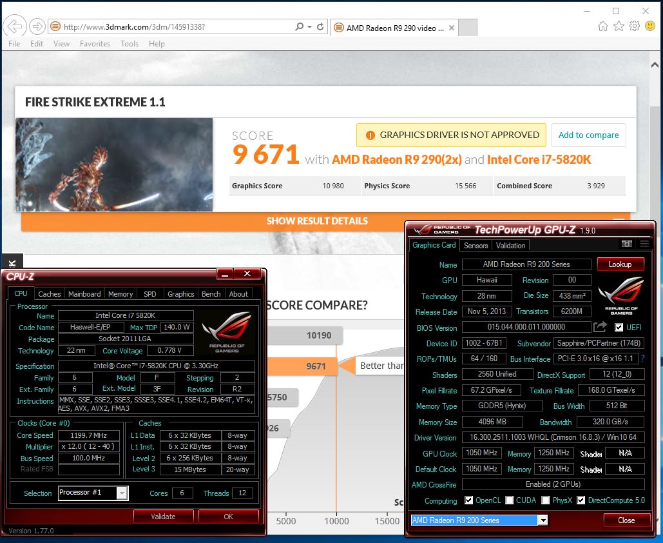Click the warning icon on driver notice
The width and height of the screenshot is (663, 543).
pos(370,135)
